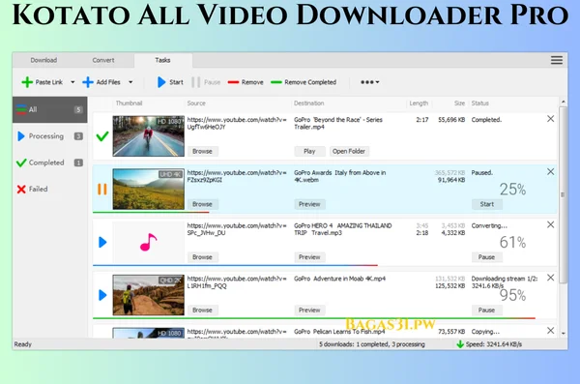The image size is (580, 384).
Task: Click Preview for AMAZING THAILAND mp3
Action: tap(309, 257)
